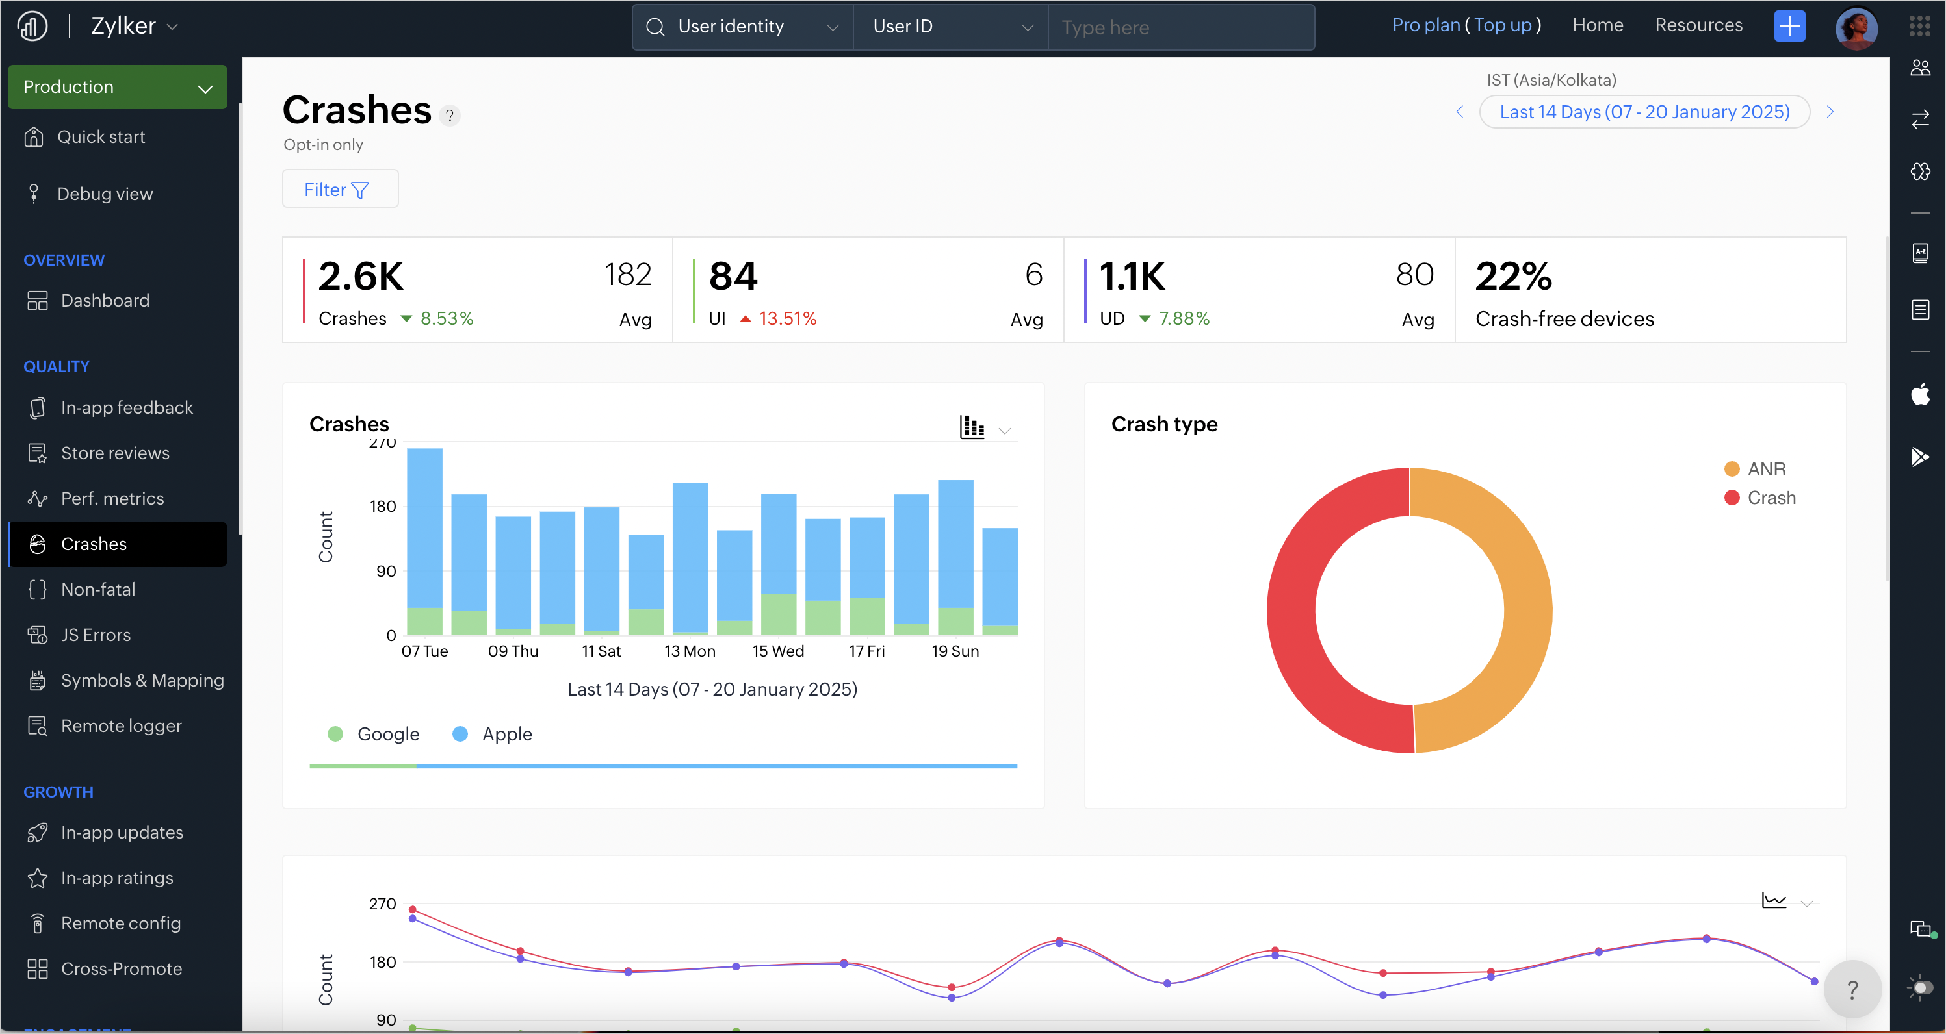This screenshot has height=1034, width=1946.
Task: Go to Dashboard in the sidebar
Action: (105, 300)
